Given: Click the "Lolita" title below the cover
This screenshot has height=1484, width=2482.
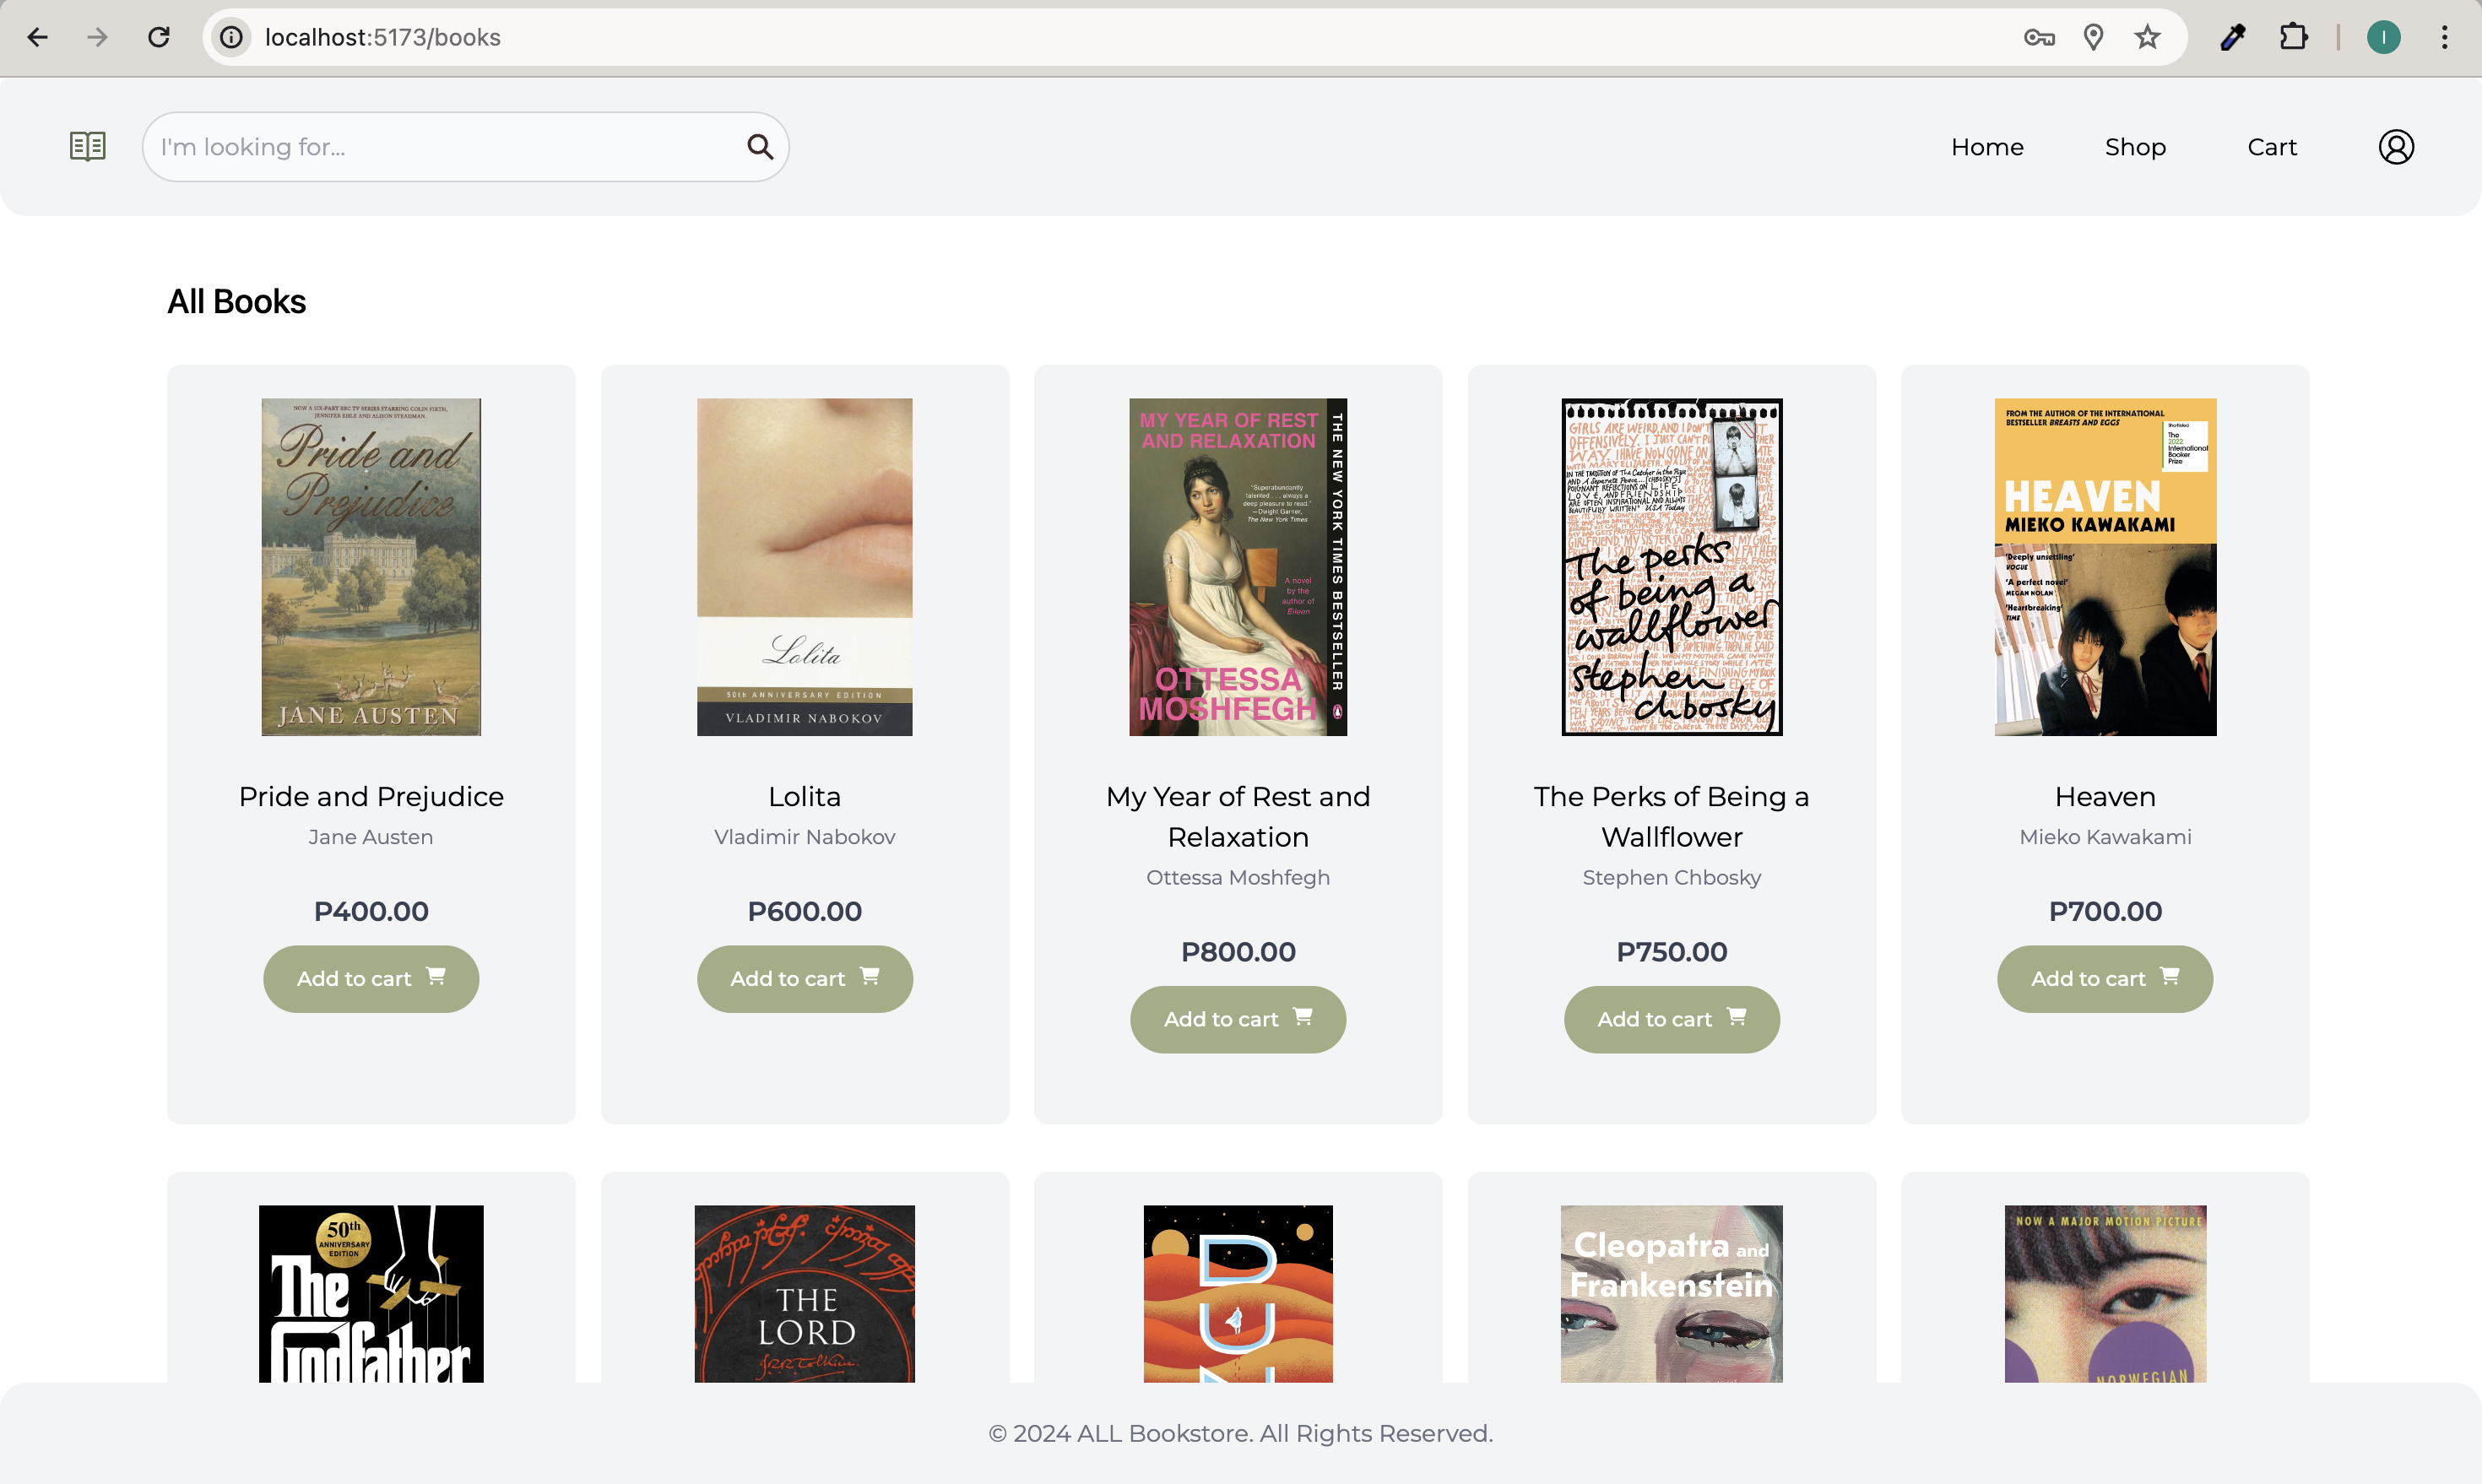Looking at the screenshot, I should (x=805, y=797).
